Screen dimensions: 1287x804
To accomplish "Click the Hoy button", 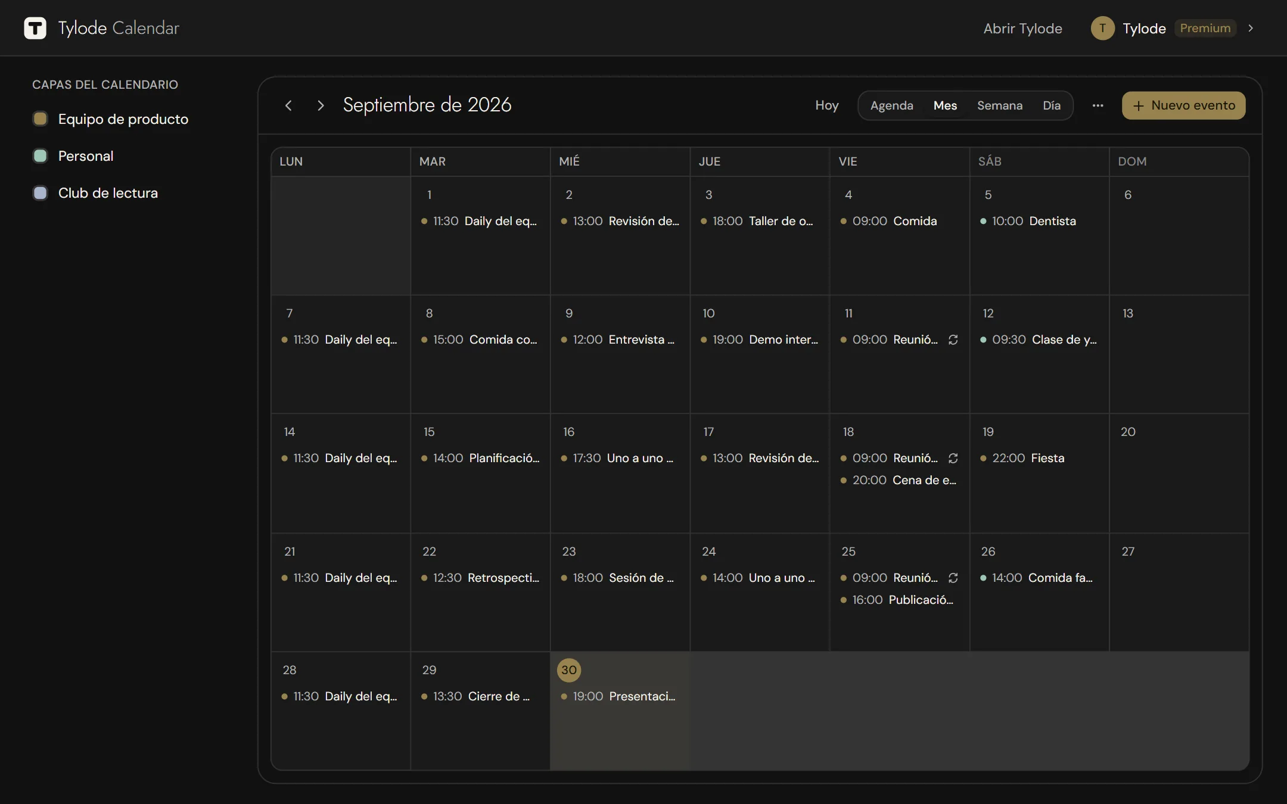I will [x=826, y=105].
